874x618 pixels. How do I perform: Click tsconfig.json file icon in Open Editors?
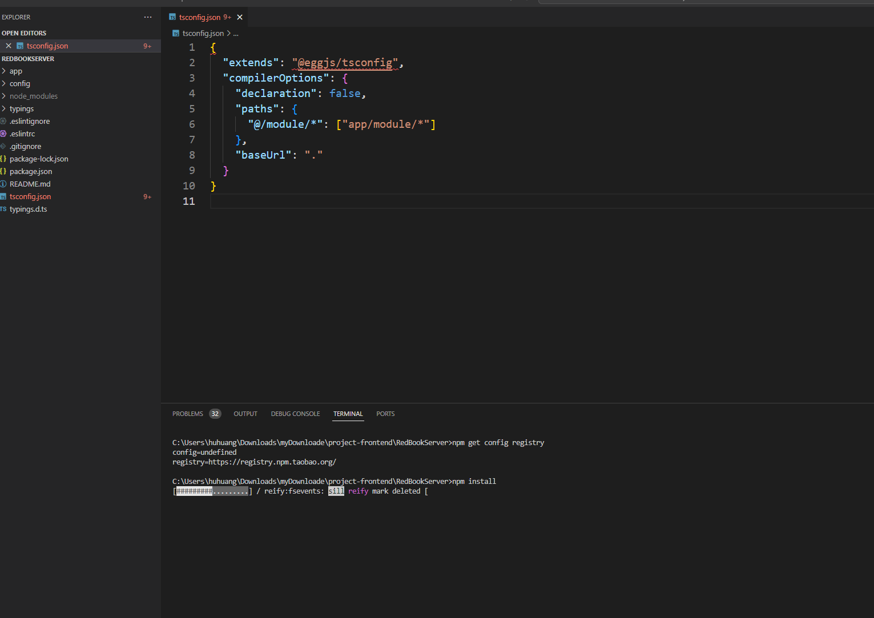[20, 46]
